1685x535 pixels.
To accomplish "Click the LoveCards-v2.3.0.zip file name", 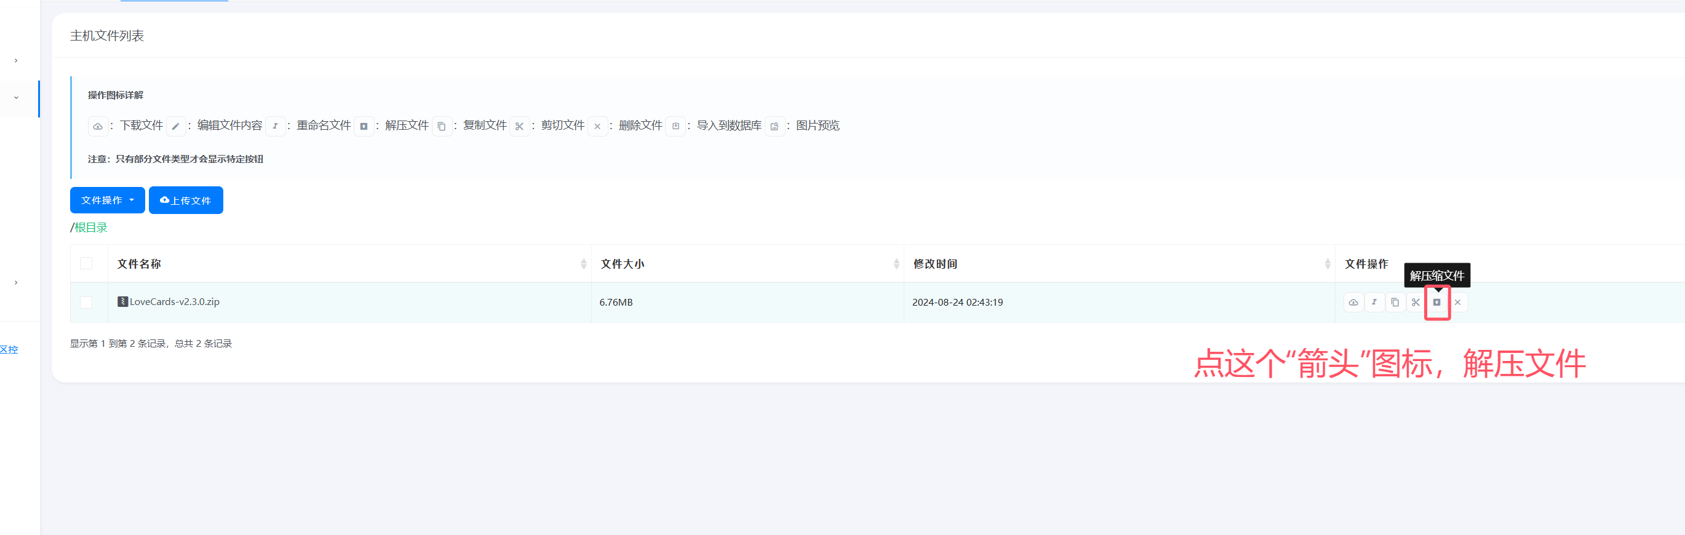I will [x=174, y=301].
